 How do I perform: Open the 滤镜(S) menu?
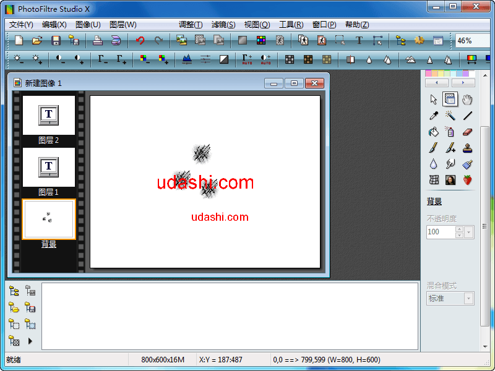click(x=223, y=25)
